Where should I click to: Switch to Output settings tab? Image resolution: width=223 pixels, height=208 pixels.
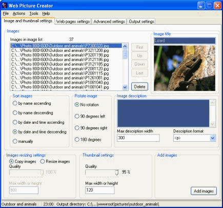pos(141,22)
